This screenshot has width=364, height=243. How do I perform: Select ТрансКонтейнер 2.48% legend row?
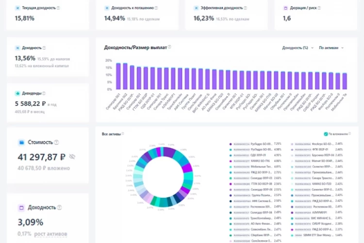255,218
